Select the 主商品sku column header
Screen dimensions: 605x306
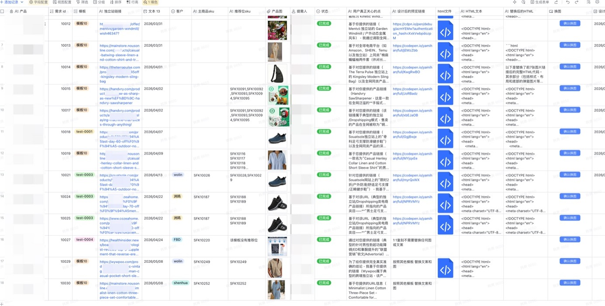pyautogui.click(x=210, y=11)
